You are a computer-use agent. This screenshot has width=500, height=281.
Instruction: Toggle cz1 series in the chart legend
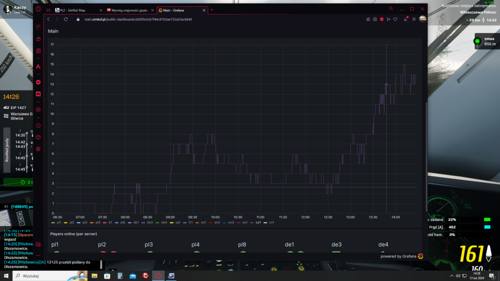[256, 222]
